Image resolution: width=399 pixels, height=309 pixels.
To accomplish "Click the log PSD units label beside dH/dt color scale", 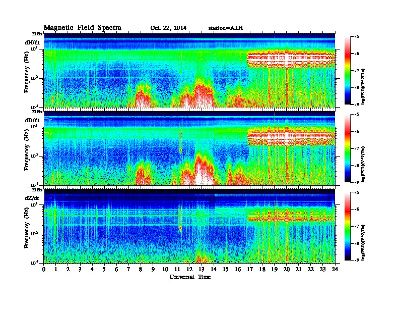I will 363,86.
